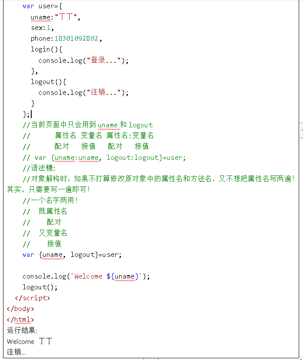
Task: Click the 'login(){' method line
Action: coord(46,49)
